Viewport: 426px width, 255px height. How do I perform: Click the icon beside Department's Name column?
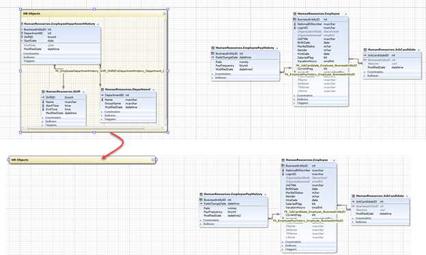pyautogui.click(x=102, y=100)
